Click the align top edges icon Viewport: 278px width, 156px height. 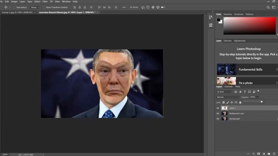pyautogui.click(x=99, y=7)
